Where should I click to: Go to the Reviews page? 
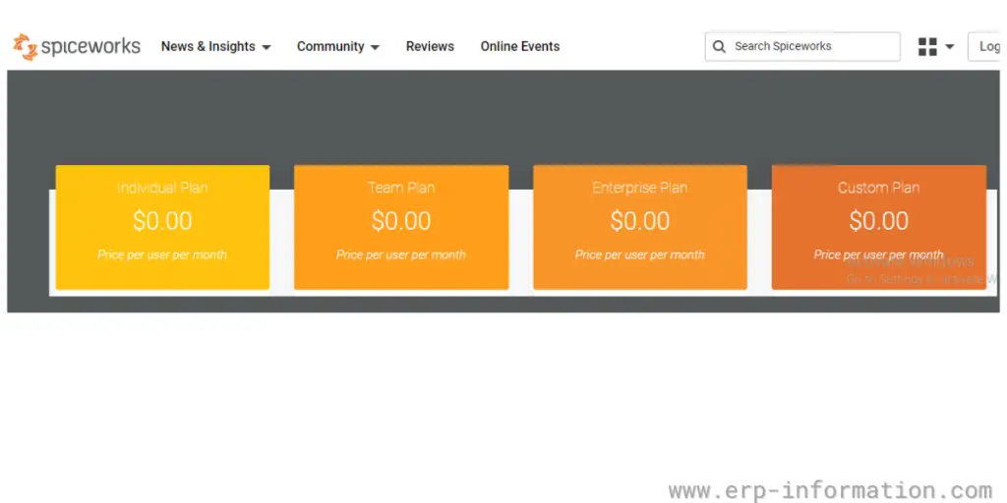(x=430, y=46)
